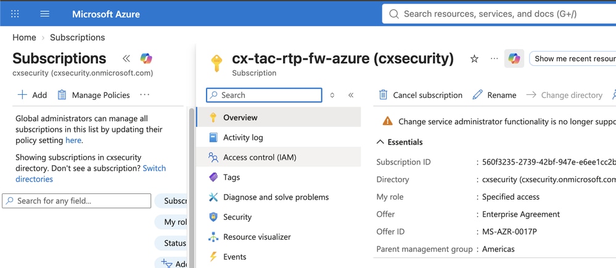Open Resource visualizer
Screen dimensions: 616x268
(279, 237)
